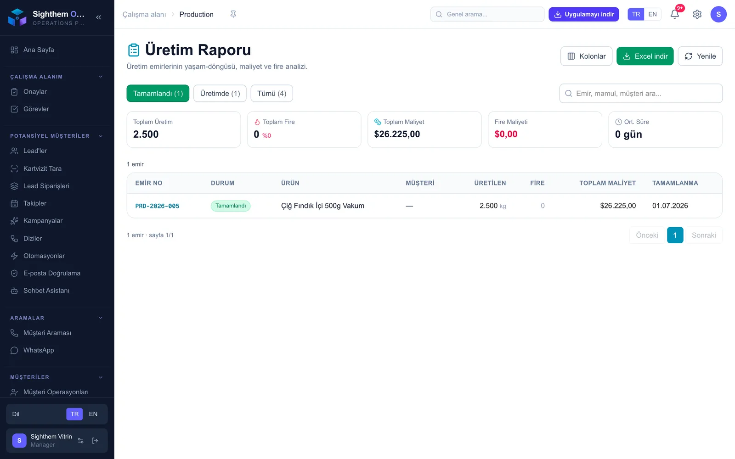This screenshot has height=459, width=735.
Task: Pin the Production page with pin icon
Action: point(233,14)
